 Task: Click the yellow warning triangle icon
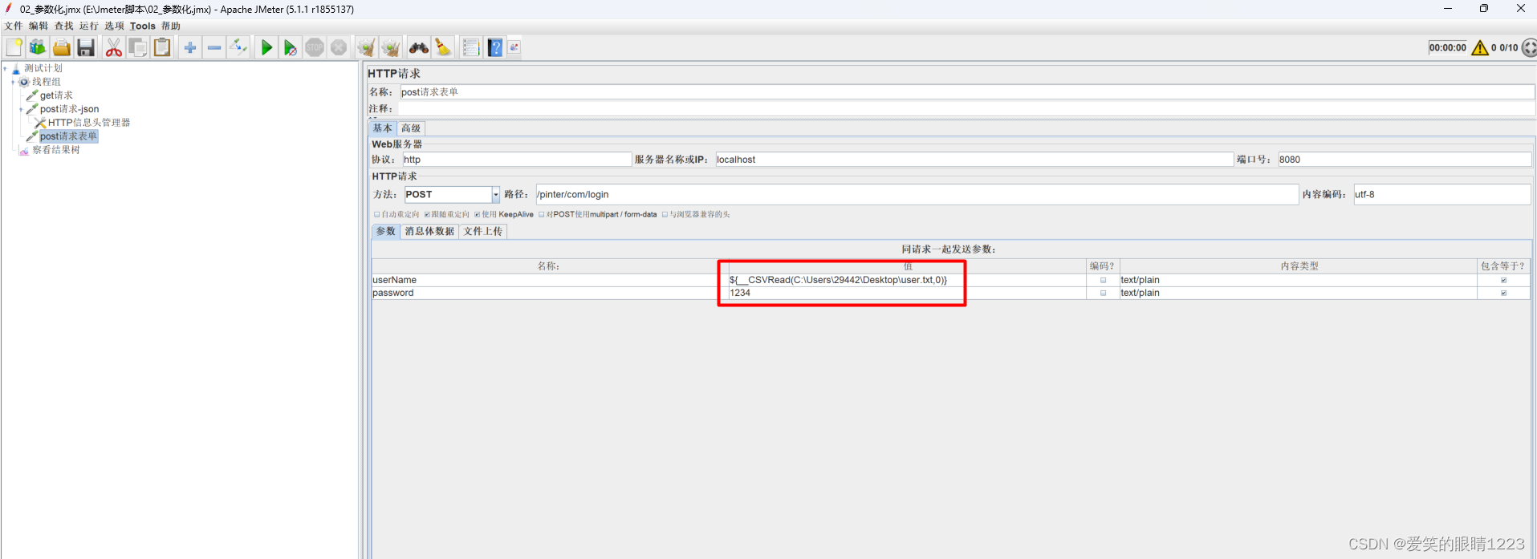coord(1480,48)
